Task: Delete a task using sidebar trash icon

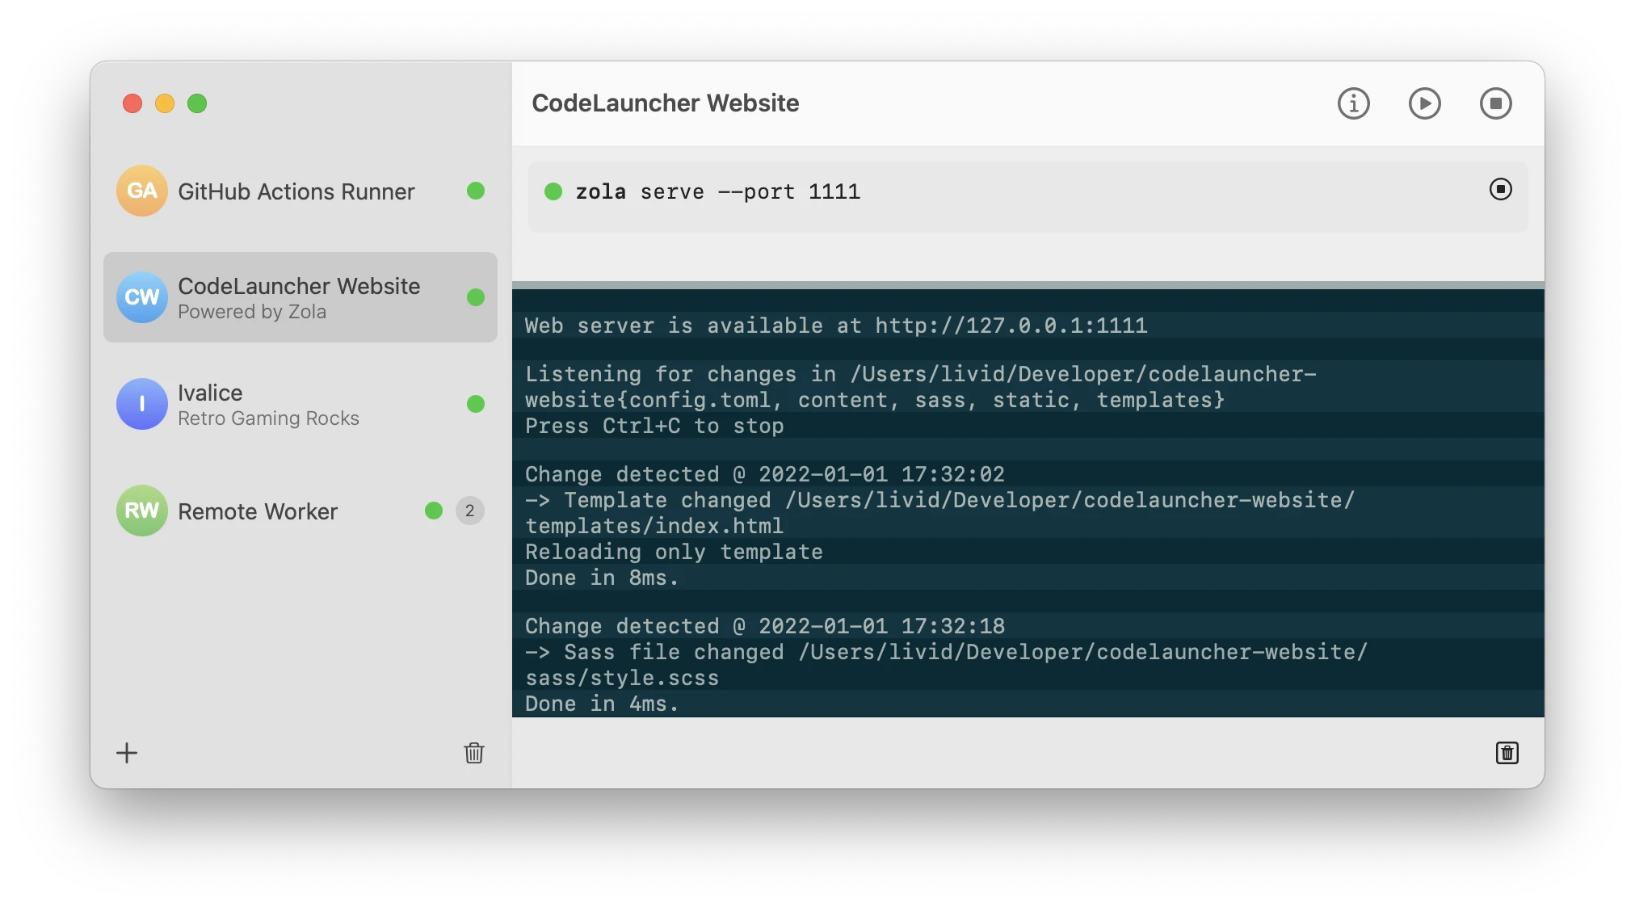Action: coord(474,753)
